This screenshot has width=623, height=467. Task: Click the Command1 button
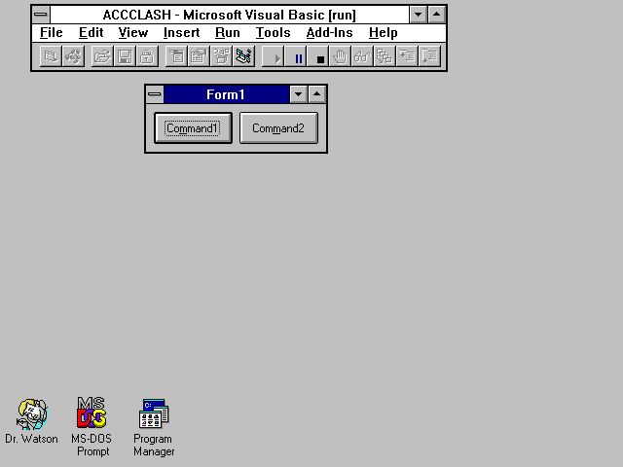(x=193, y=128)
